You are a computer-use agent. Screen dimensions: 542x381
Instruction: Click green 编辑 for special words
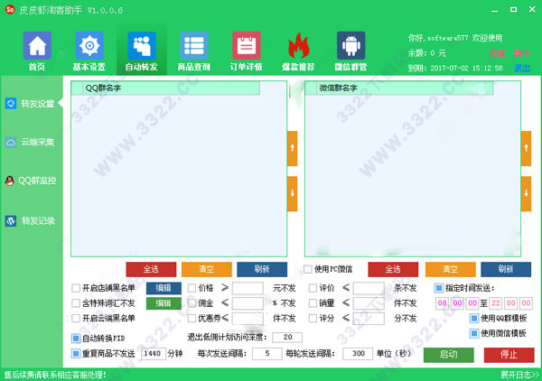164,303
